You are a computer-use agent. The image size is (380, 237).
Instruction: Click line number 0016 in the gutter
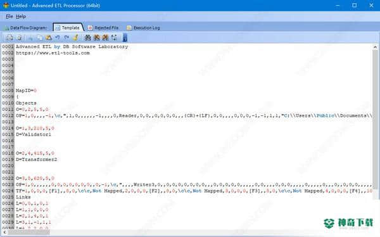click(8, 141)
